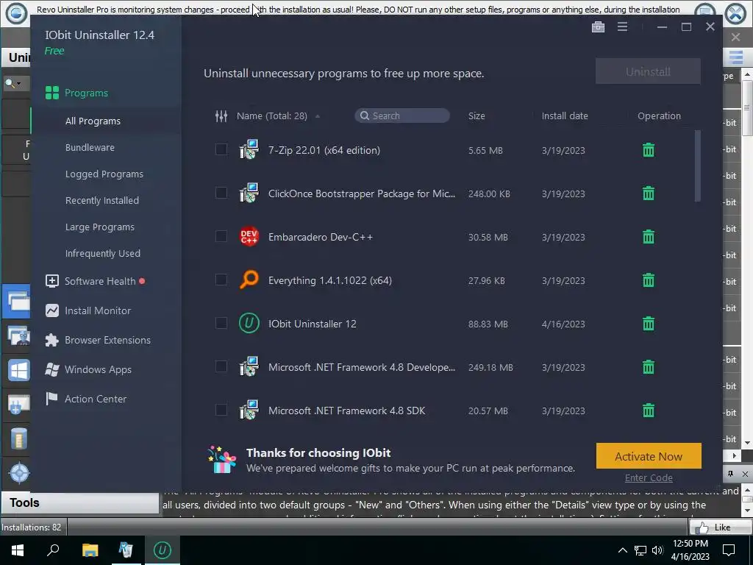Click the 88.83 MB size value
The width and height of the screenshot is (753, 565).
pyautogui.click(x=488, y=324)
